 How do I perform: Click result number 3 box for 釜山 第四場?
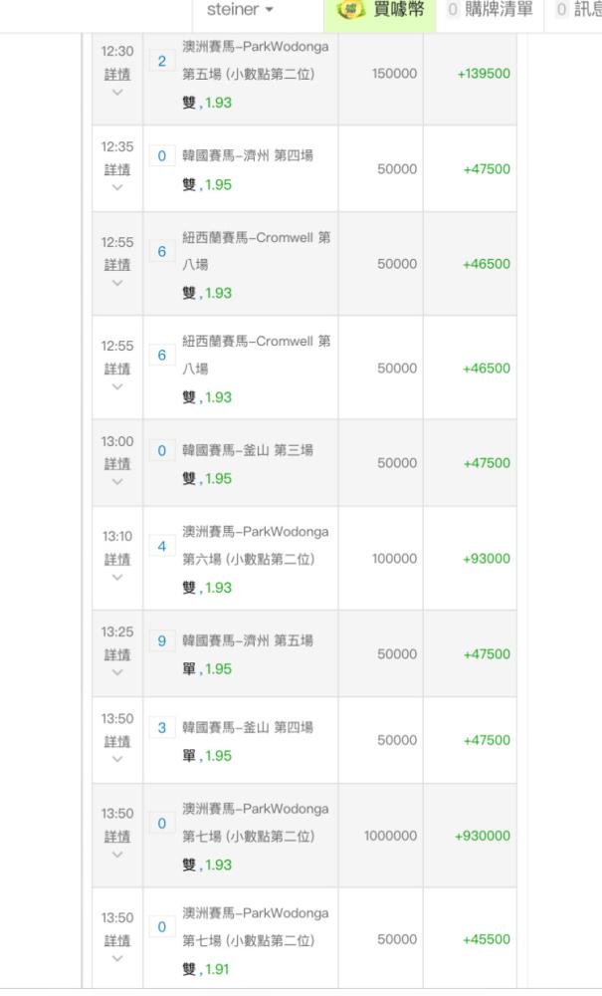coord(162,728)
